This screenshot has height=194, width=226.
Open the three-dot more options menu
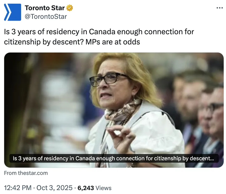pos(220,8)
